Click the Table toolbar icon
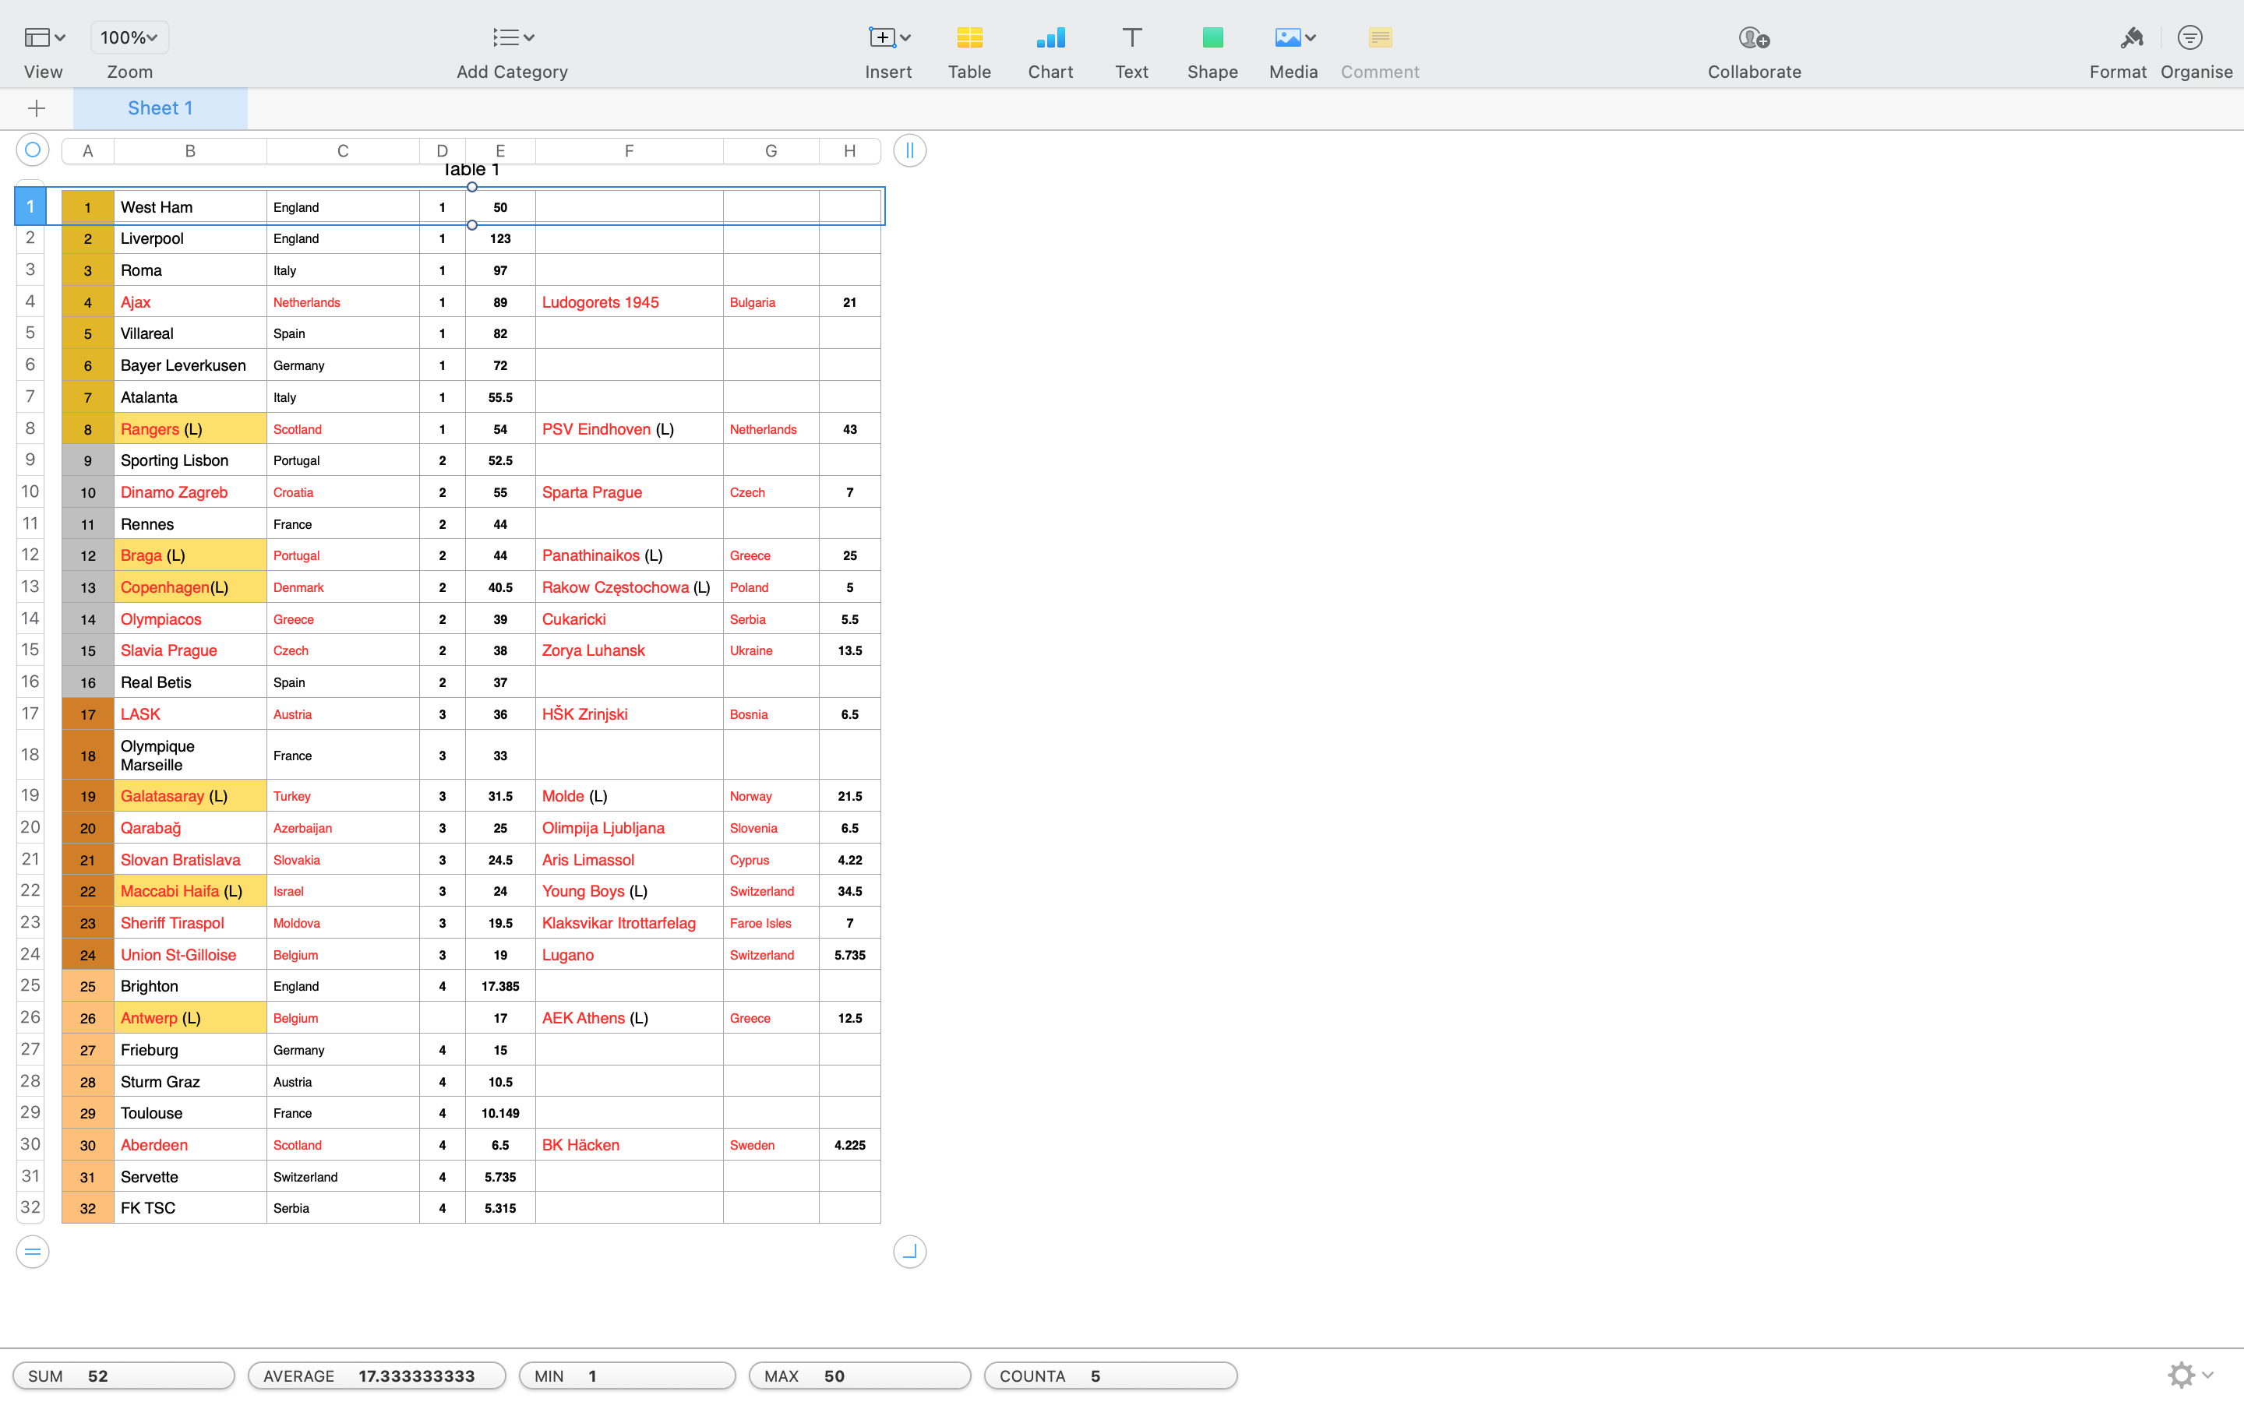The width and height of the screenshot is (2244, 1402). pyautogui.click(x=969, y=37)
